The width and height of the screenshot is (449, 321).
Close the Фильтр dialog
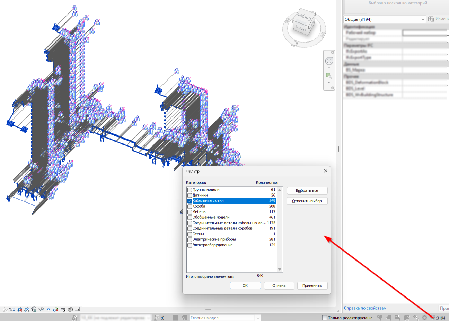pyautogui.click(x=325, y=171)
